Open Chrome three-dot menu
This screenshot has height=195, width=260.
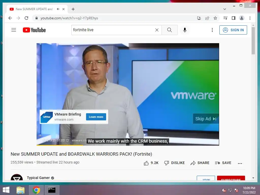point(250,18)
